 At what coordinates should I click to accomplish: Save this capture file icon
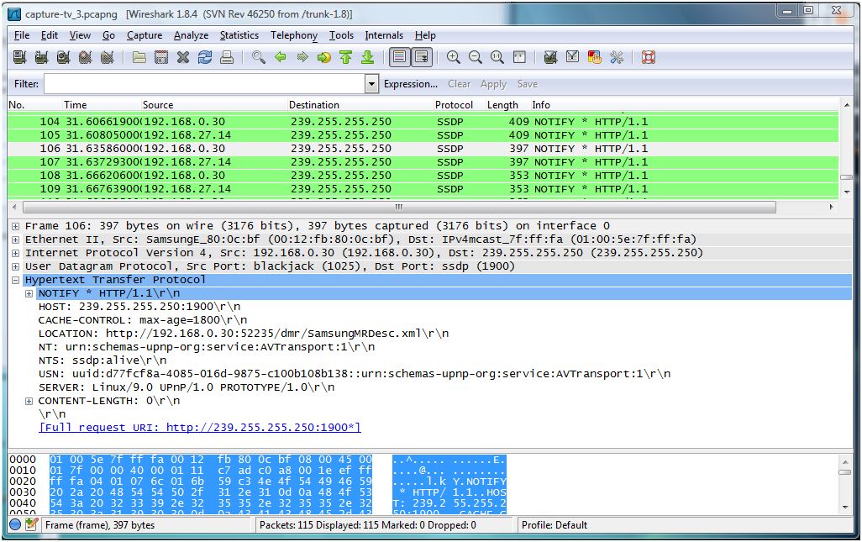[x=161, y=57]
